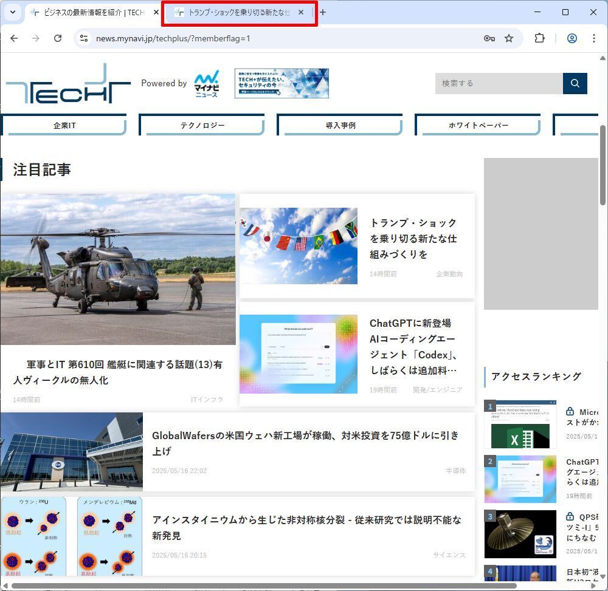Close the トランプ・ショックを乗り切る tab

[301, 12]
